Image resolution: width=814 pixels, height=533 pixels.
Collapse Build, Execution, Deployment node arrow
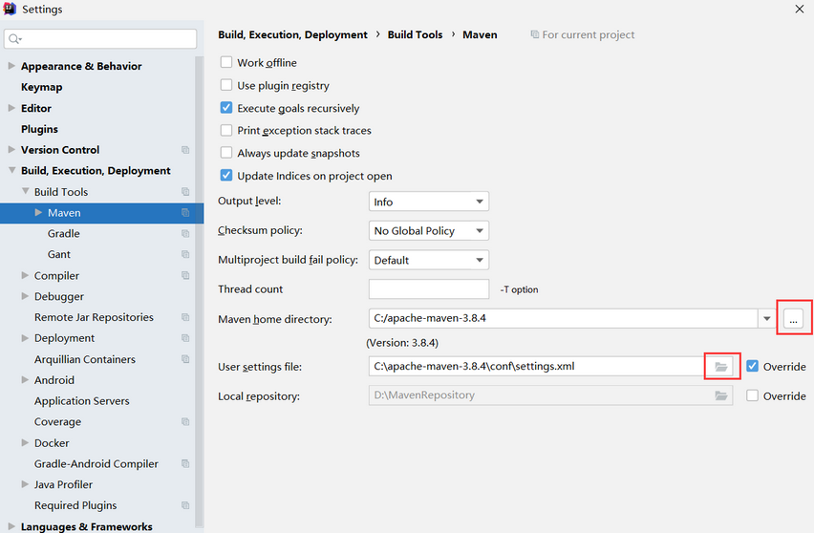pos(11,170)
